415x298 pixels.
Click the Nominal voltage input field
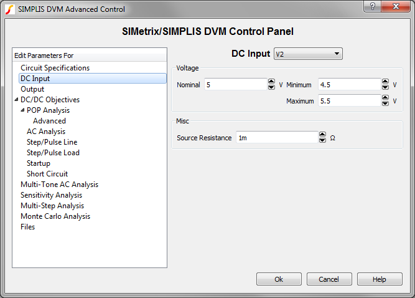pos(235,84)
